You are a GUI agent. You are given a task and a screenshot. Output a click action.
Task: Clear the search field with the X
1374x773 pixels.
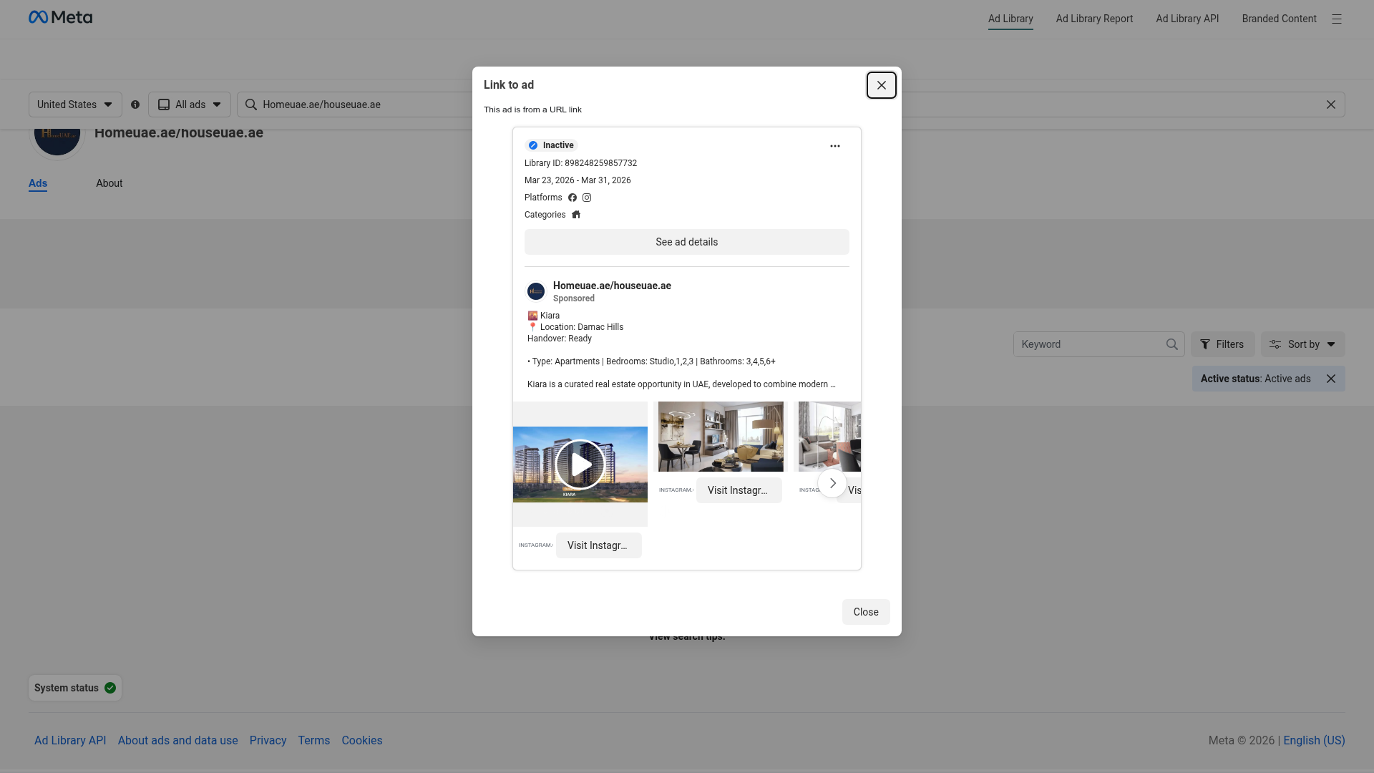(x=1330, y=104)
